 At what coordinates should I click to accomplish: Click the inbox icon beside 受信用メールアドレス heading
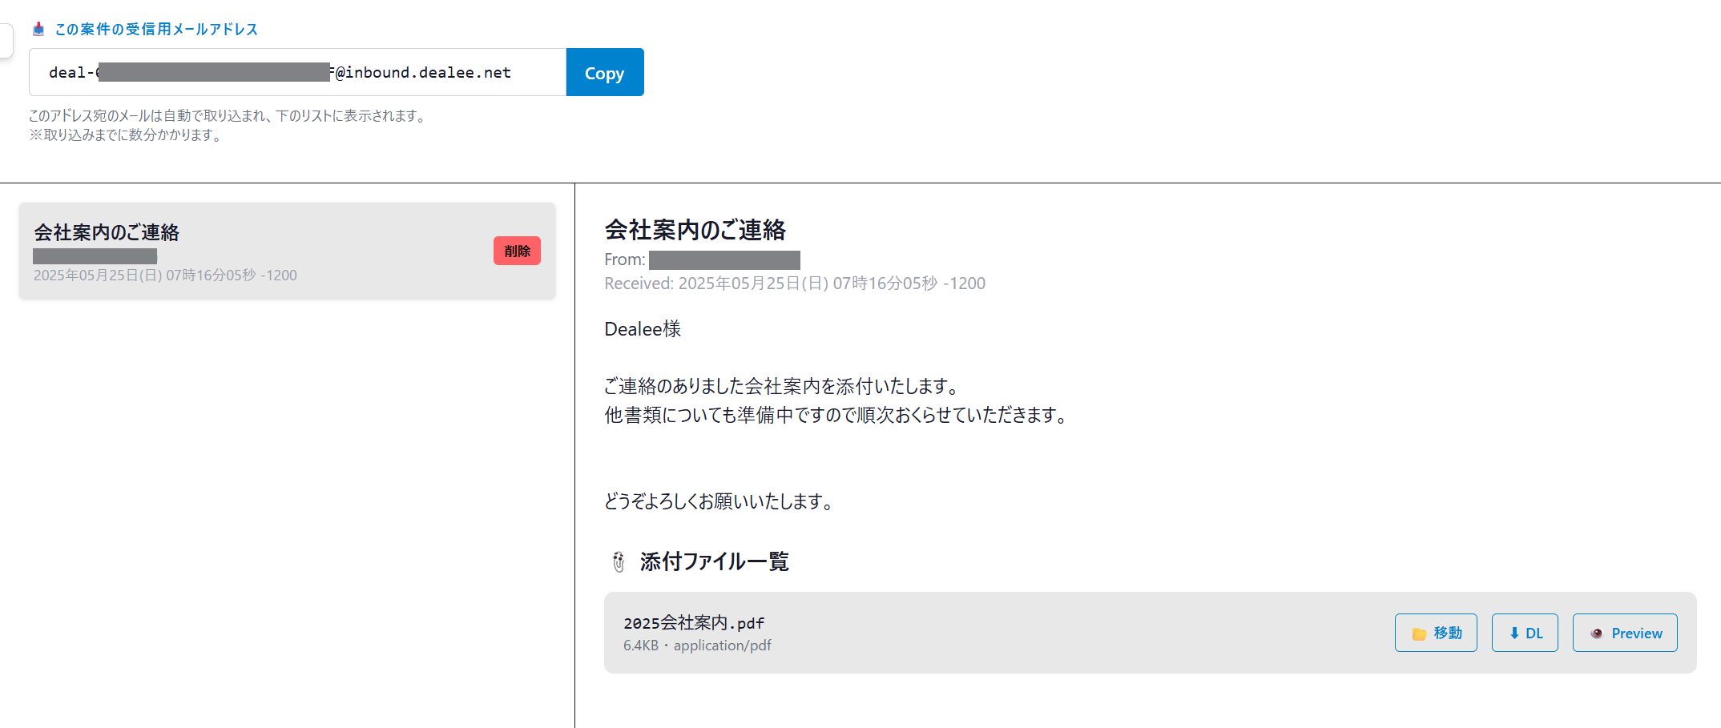click(x=38, y=30)
